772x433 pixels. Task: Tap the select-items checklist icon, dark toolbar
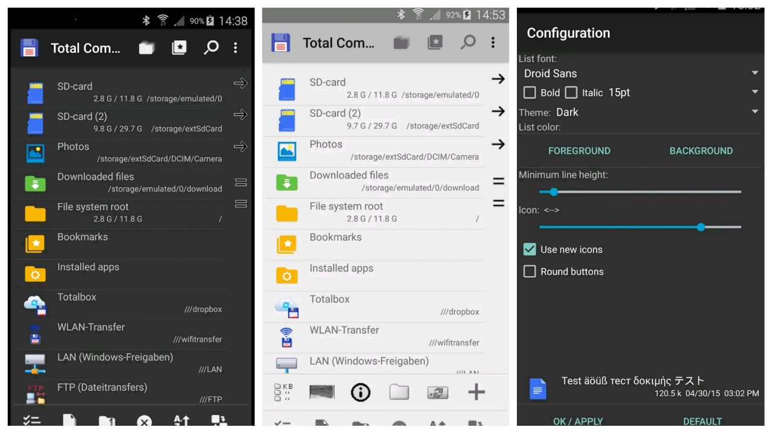32,422
